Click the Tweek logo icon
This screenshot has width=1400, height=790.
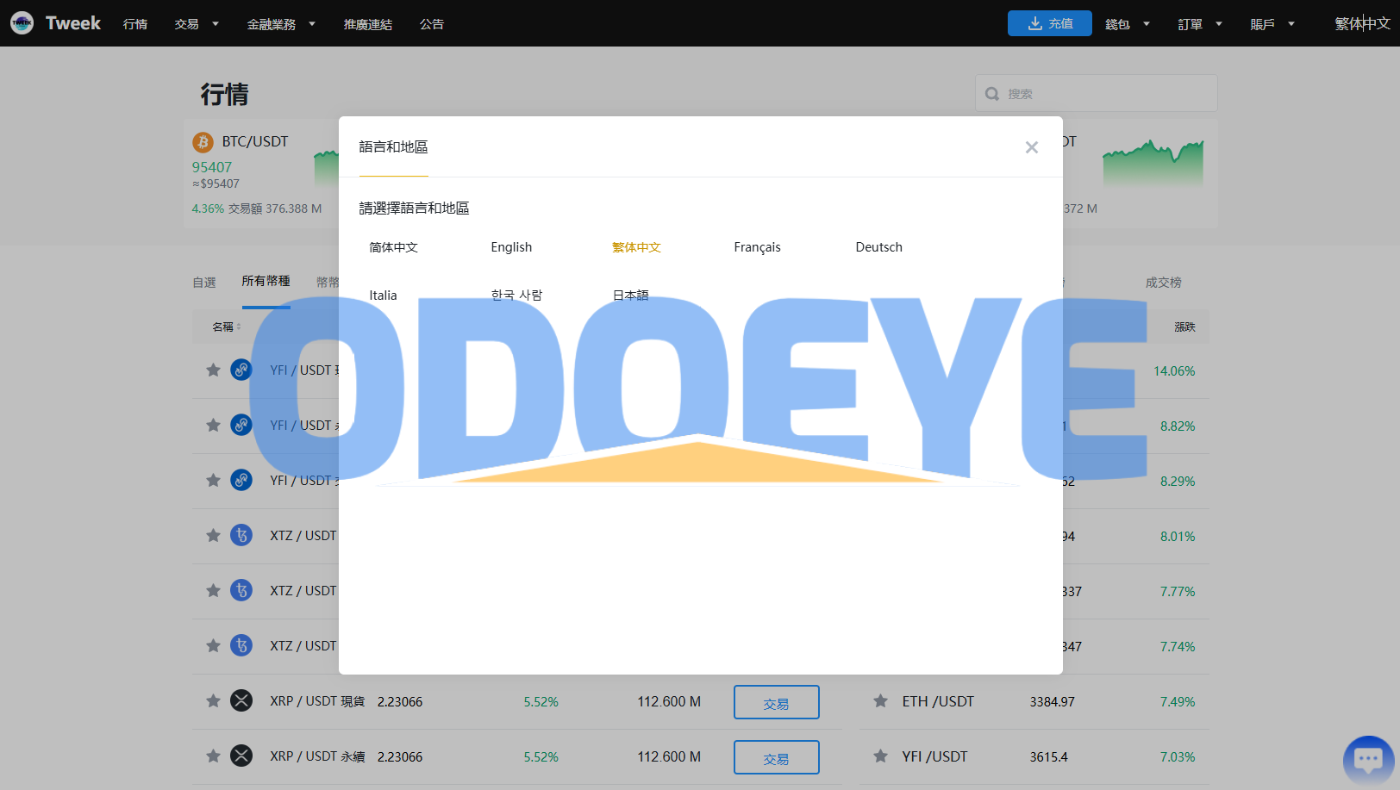[x=22, y=23]
